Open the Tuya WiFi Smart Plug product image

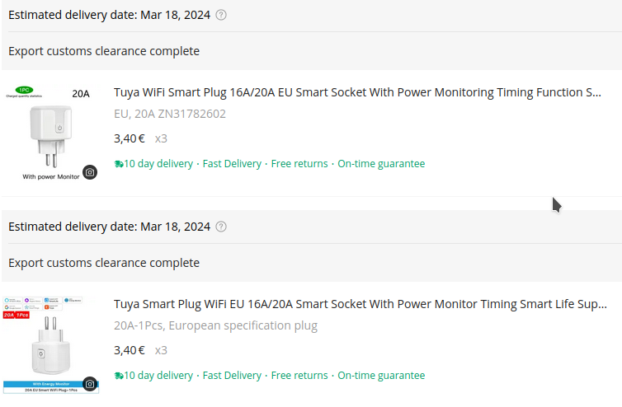[51, 133]
